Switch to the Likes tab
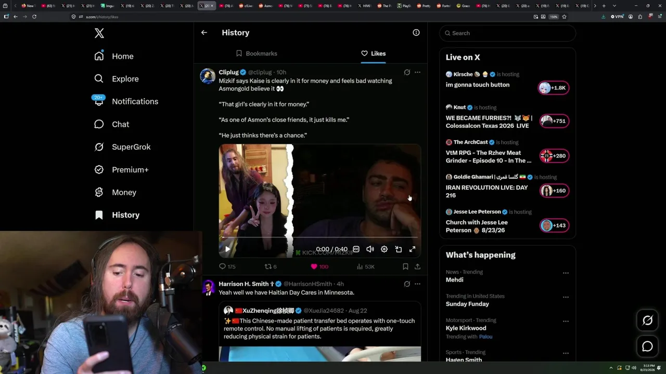This screenshot has height=374, width=666. point(373,54)
